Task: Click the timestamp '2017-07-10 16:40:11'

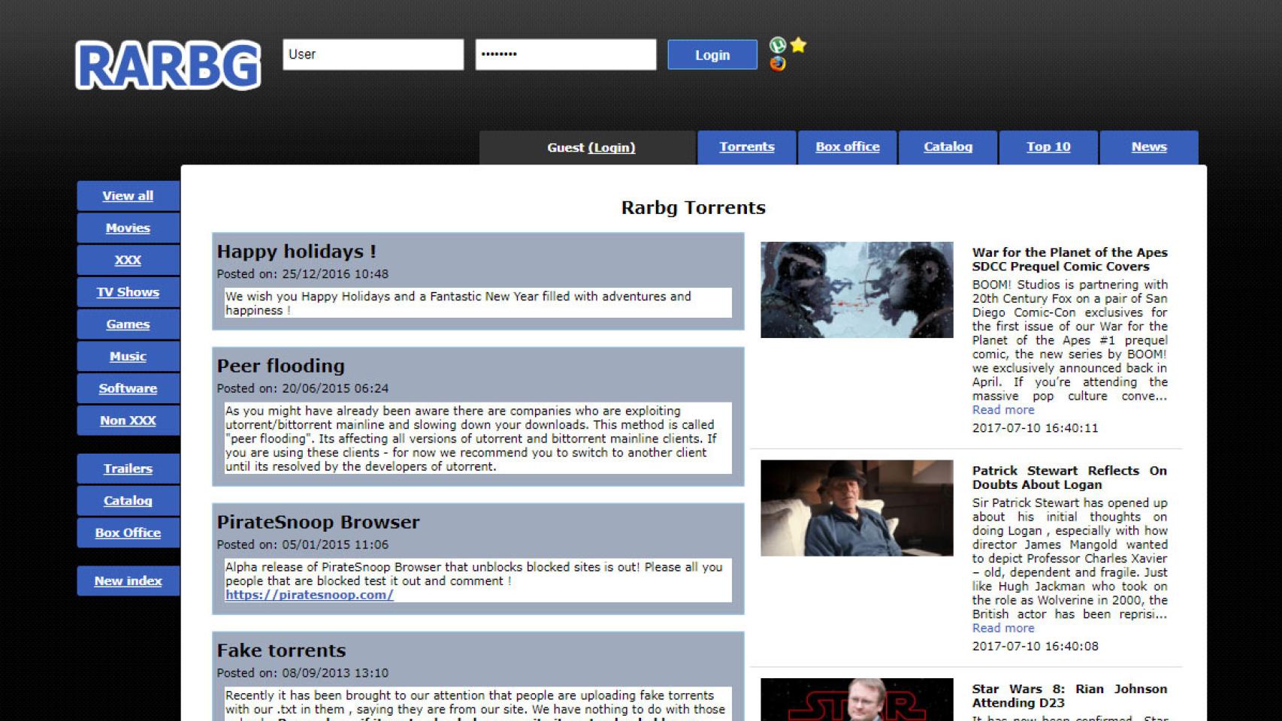Action: coord(1036,428)
